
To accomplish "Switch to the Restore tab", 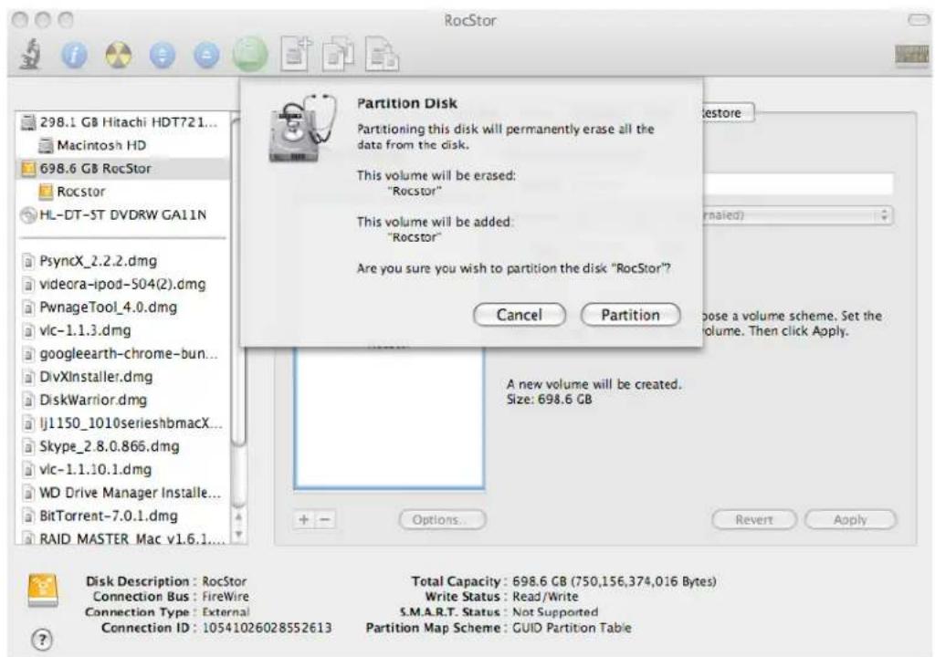I will pos(728,112).
